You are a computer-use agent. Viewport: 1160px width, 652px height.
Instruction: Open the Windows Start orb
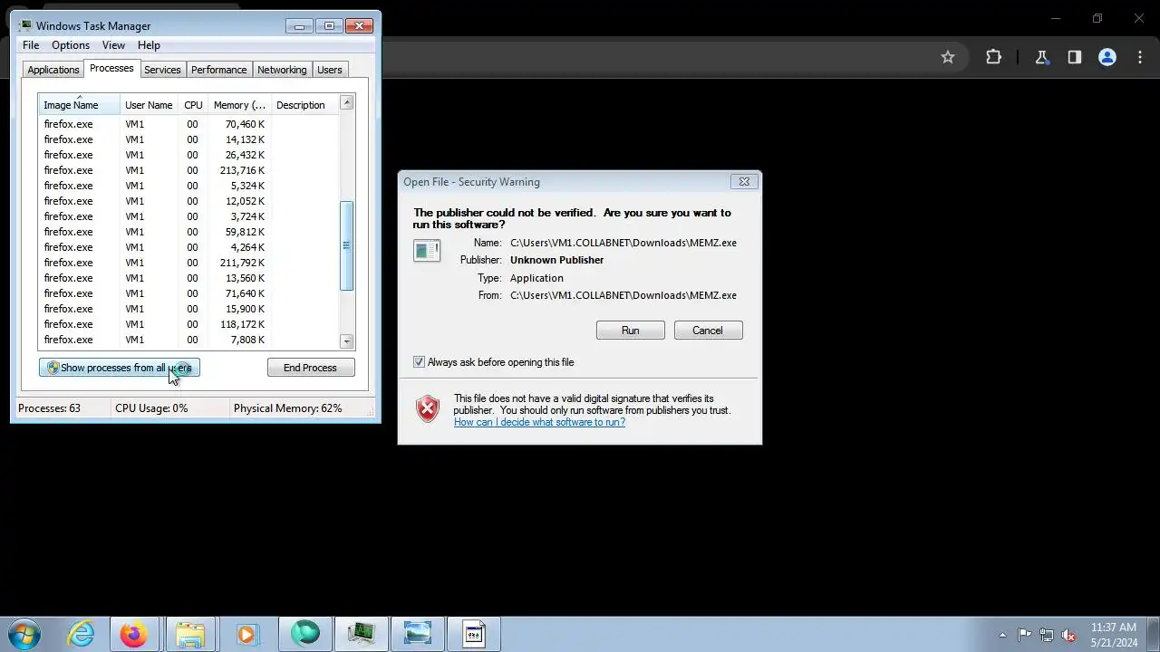24,634
